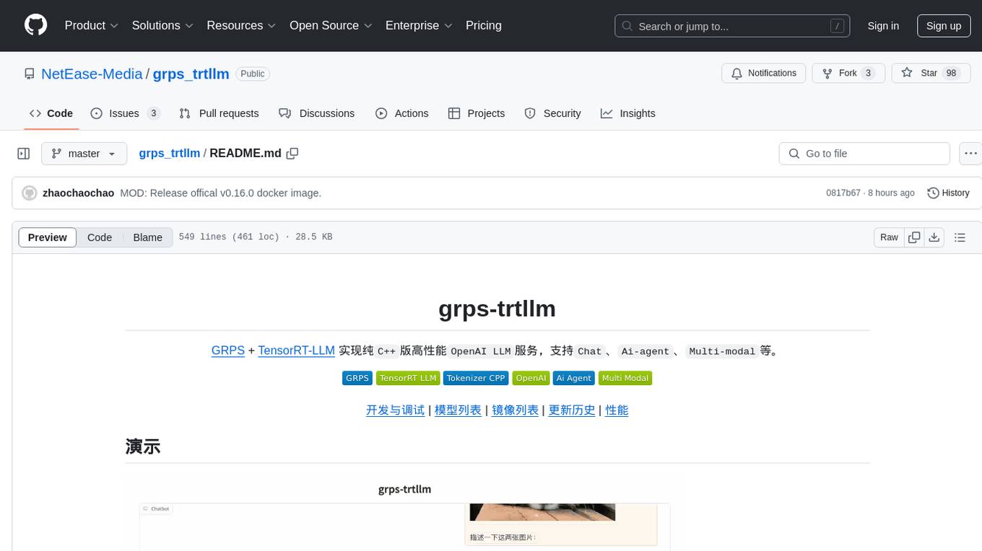Open the more file actions menu
Screen dimensions: 982x551
coord(970,154)
